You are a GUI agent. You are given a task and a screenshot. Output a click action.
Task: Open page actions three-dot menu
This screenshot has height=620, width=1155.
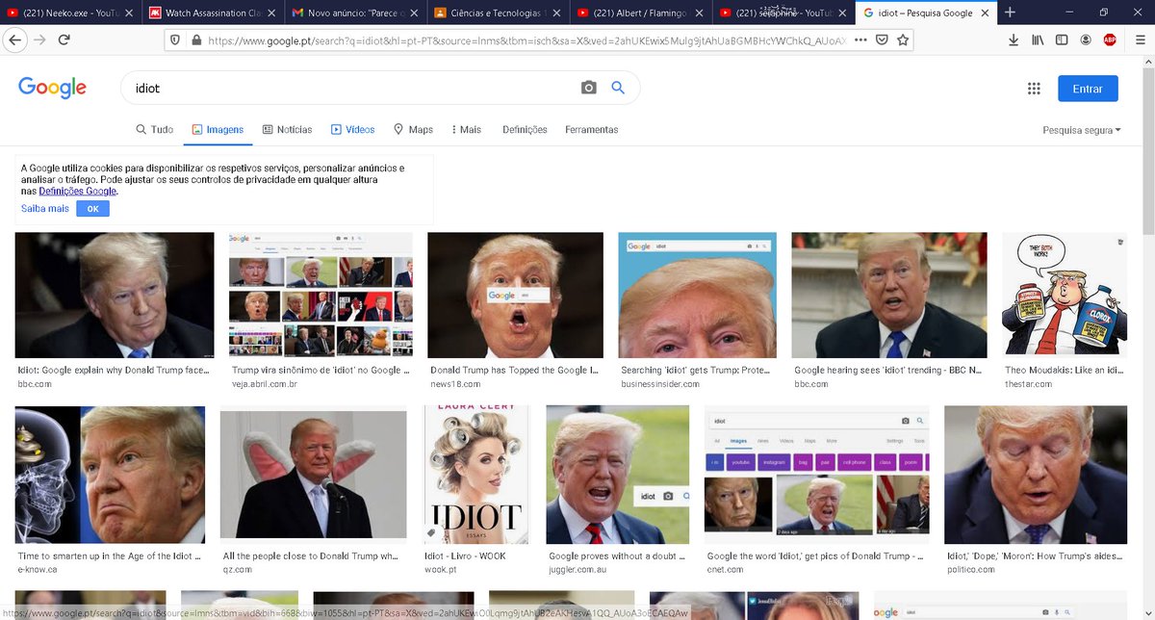tap(860, 40)
